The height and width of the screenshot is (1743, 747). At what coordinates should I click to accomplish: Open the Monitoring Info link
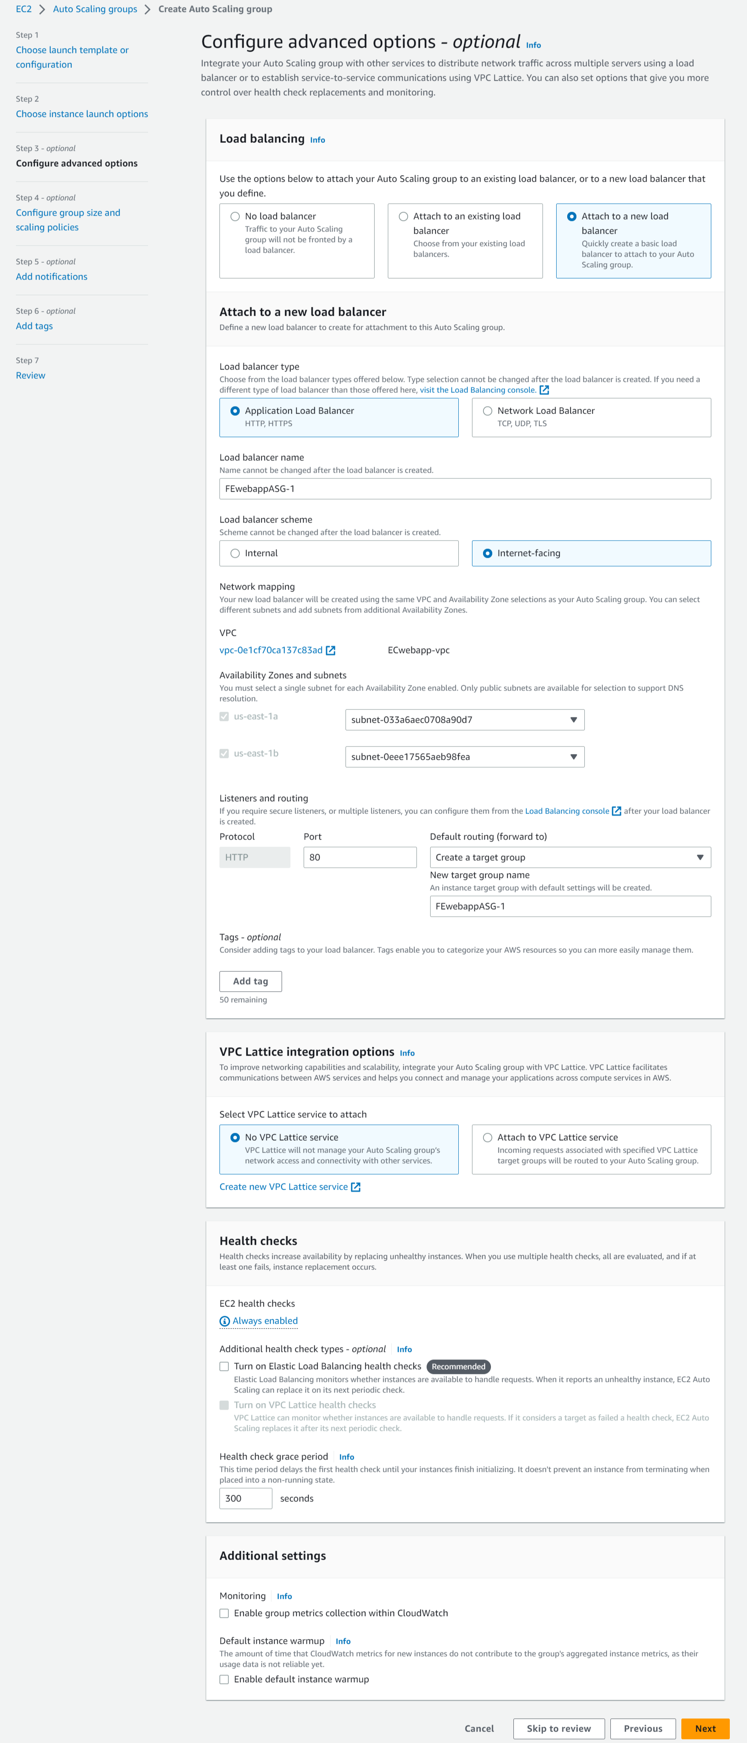click(284, 1595)
